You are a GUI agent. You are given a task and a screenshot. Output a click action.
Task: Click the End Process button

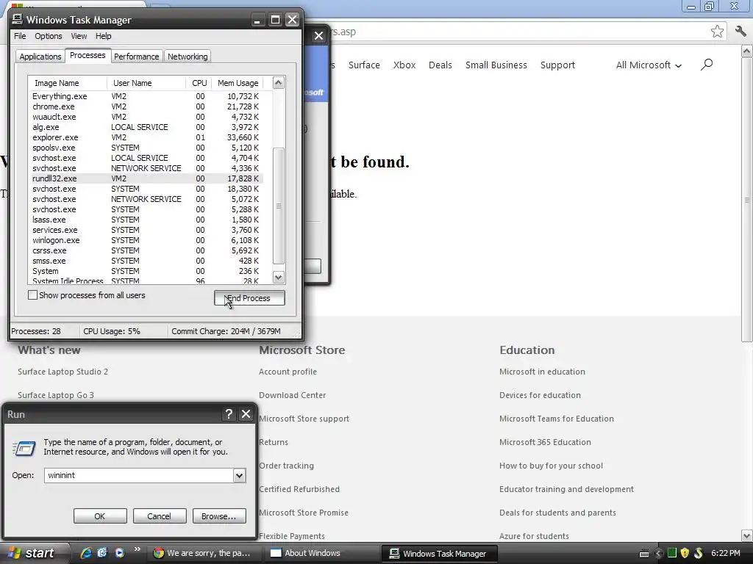[x=249, y=298]
